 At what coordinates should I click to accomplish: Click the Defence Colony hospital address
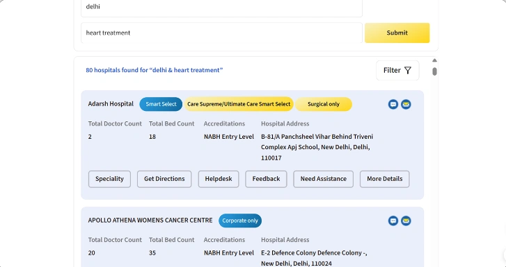point(314,258)
